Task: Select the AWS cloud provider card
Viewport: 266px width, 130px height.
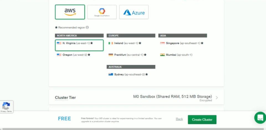Action: pos(70,12)
